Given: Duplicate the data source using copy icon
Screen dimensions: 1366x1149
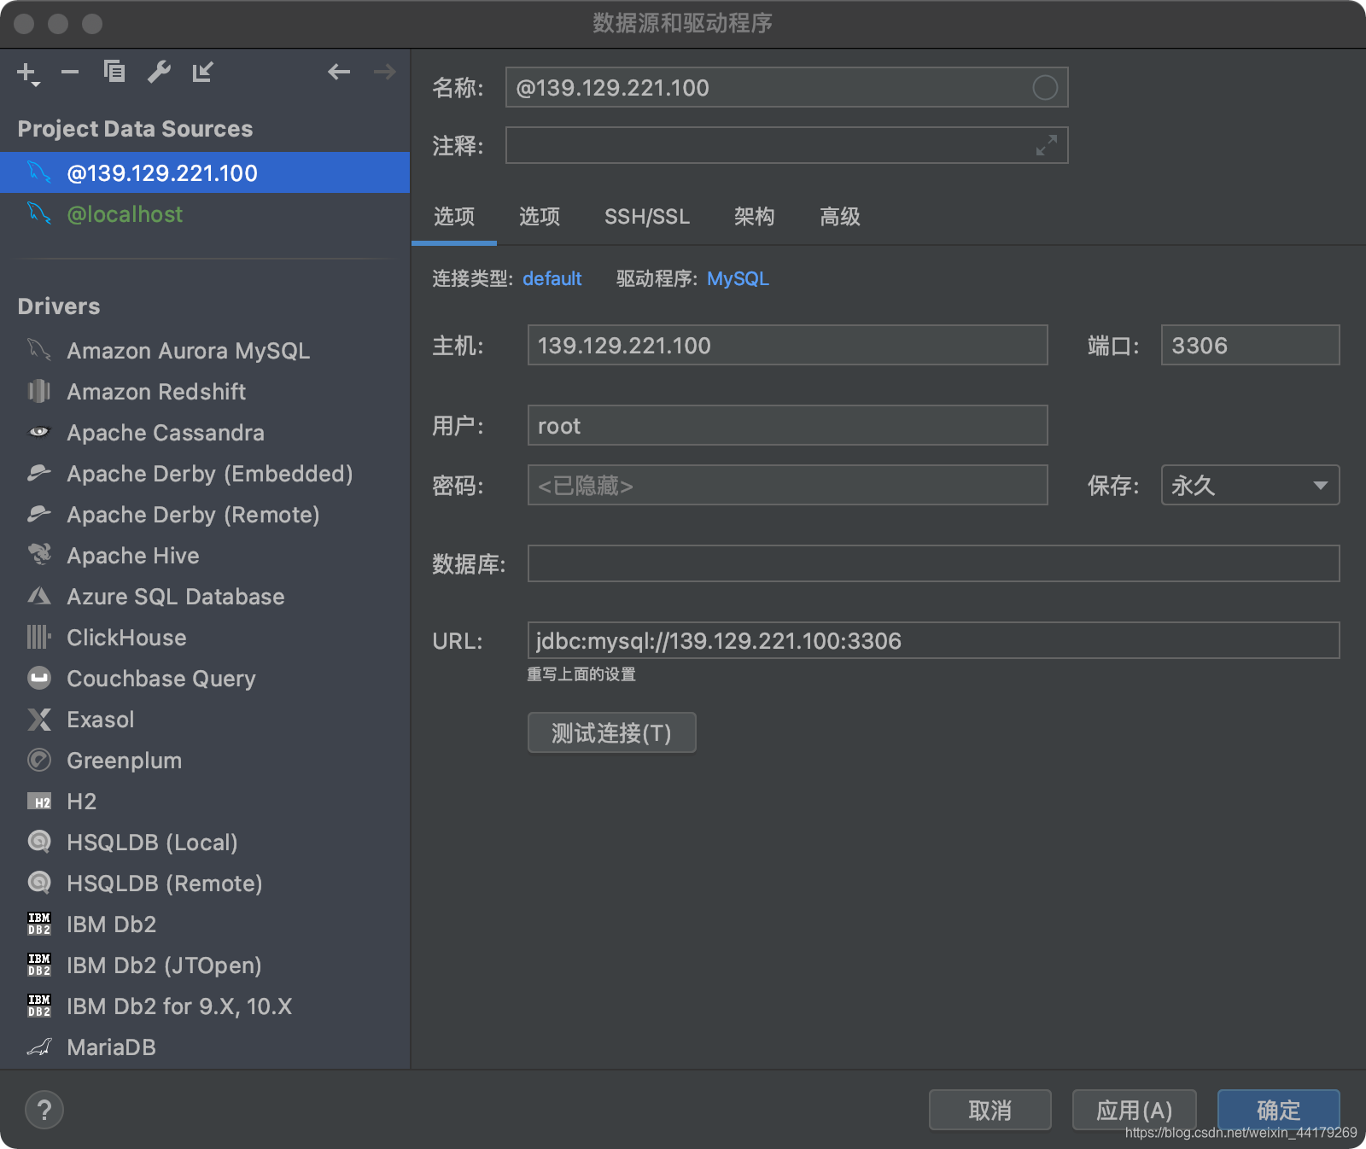Looking at the screenshot, I should click(114, 72).
